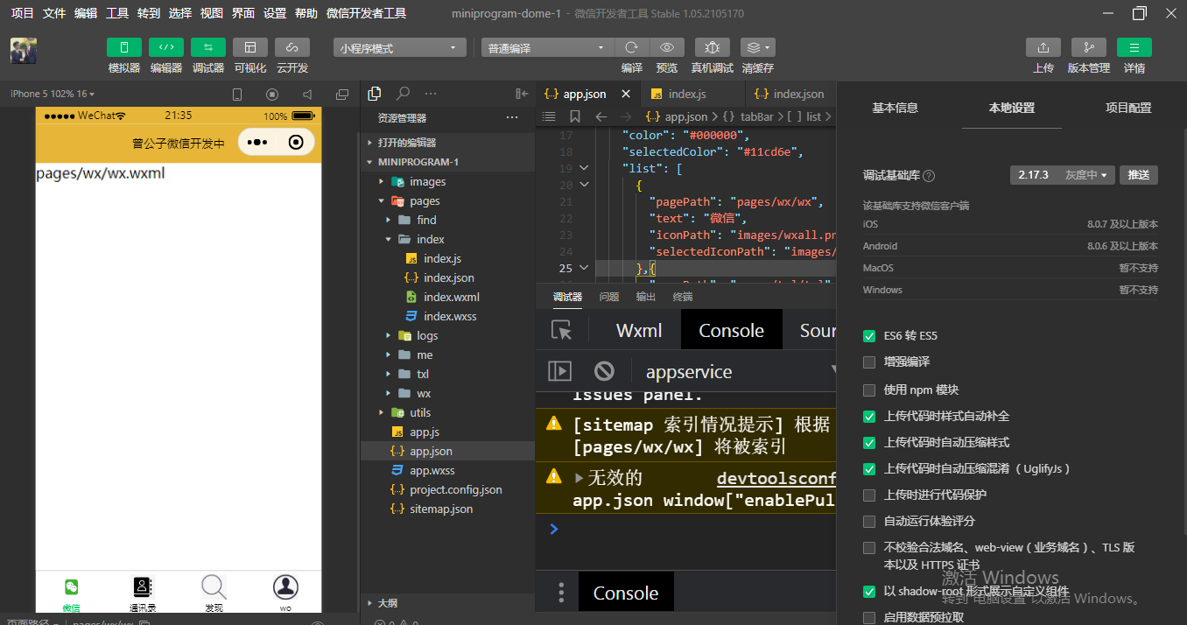Open project.config.json file
1187x625 pixels.
click(456, 489)
